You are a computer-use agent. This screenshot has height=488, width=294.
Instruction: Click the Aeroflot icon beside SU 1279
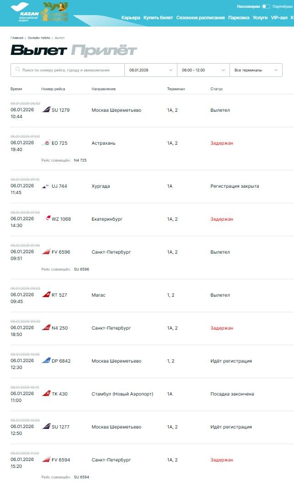point(46,110)
